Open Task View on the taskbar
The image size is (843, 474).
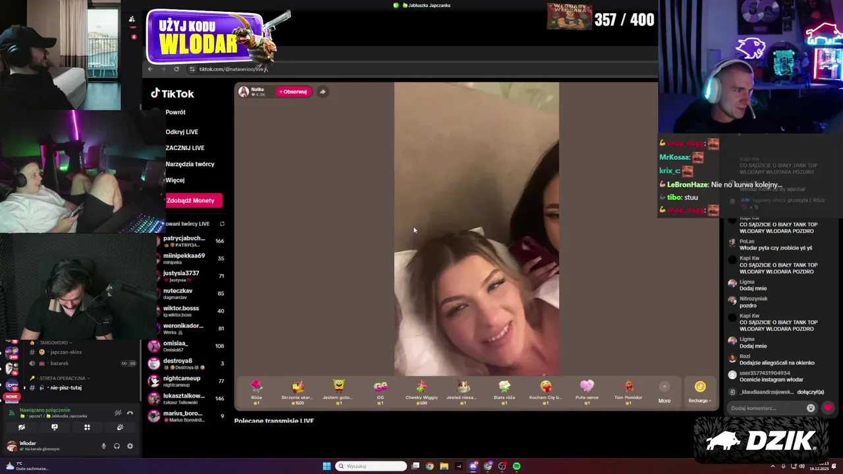(x=416, y=466)
